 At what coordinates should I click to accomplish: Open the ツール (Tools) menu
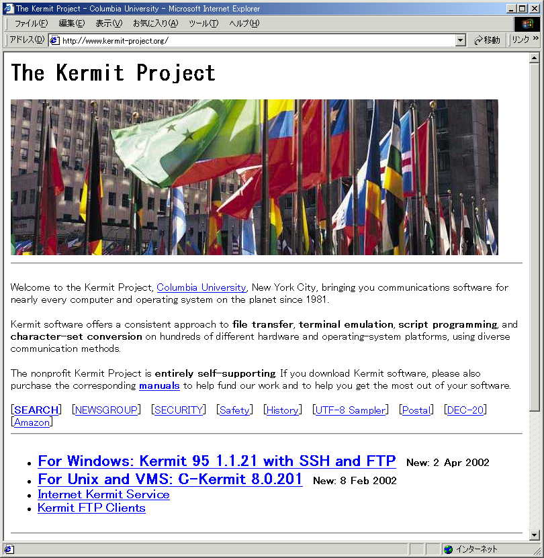tap(203, 24)
